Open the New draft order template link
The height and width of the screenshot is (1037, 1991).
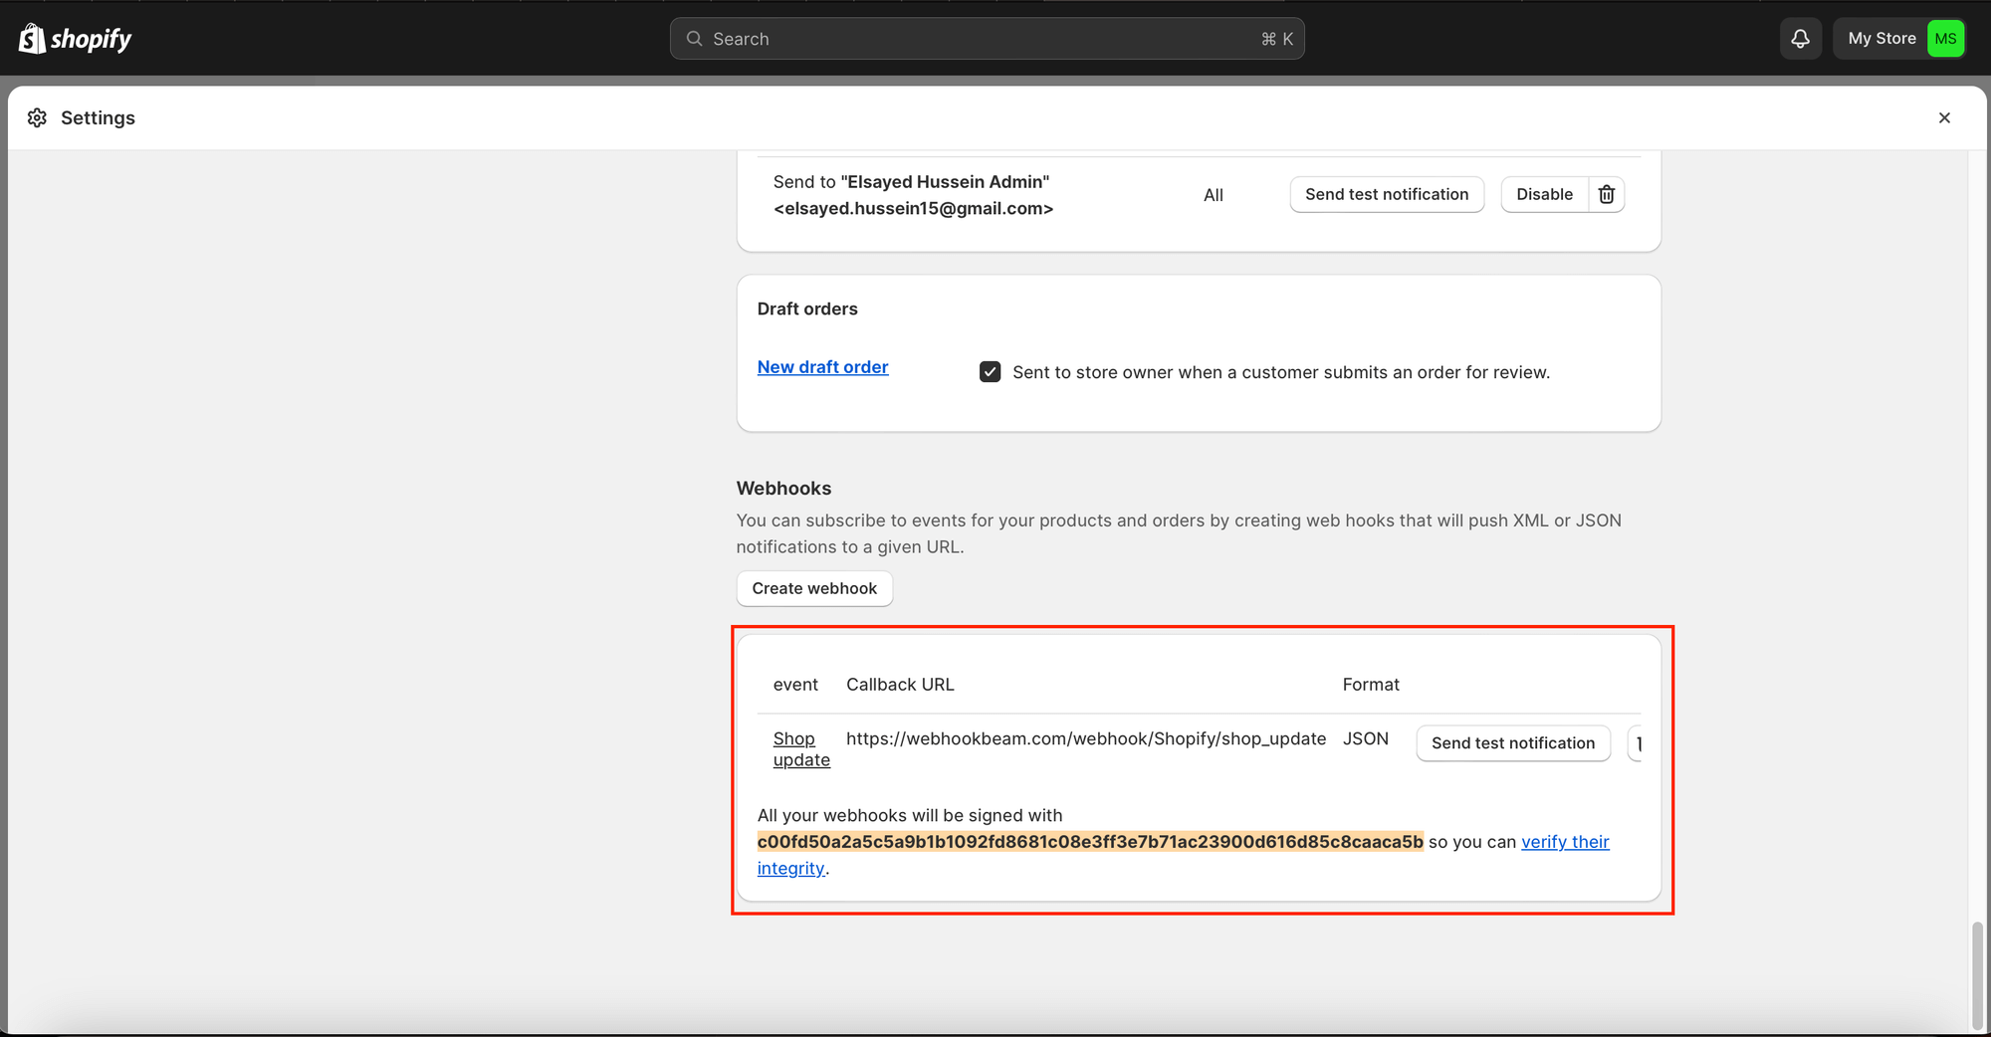click(x=822, y=367)
